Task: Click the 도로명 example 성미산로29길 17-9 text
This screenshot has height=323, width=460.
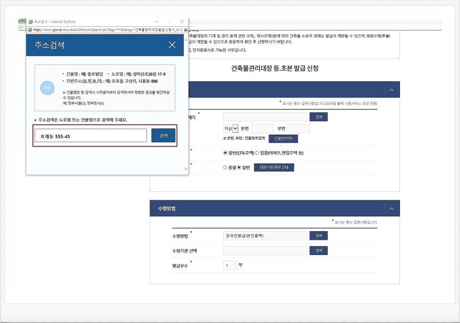Action: (149, 74)
